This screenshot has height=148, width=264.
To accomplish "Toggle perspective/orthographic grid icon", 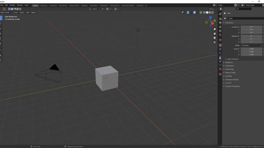I will coord(214,42).
